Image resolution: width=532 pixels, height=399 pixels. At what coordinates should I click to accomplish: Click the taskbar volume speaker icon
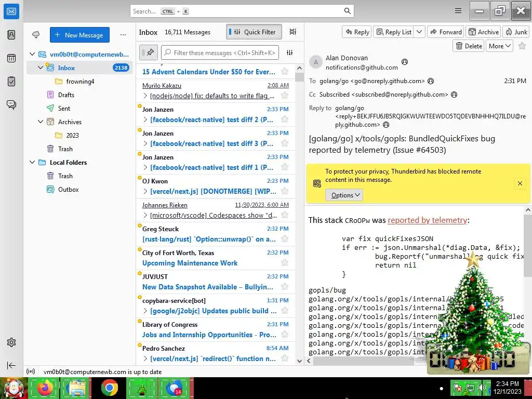[482, 388]
